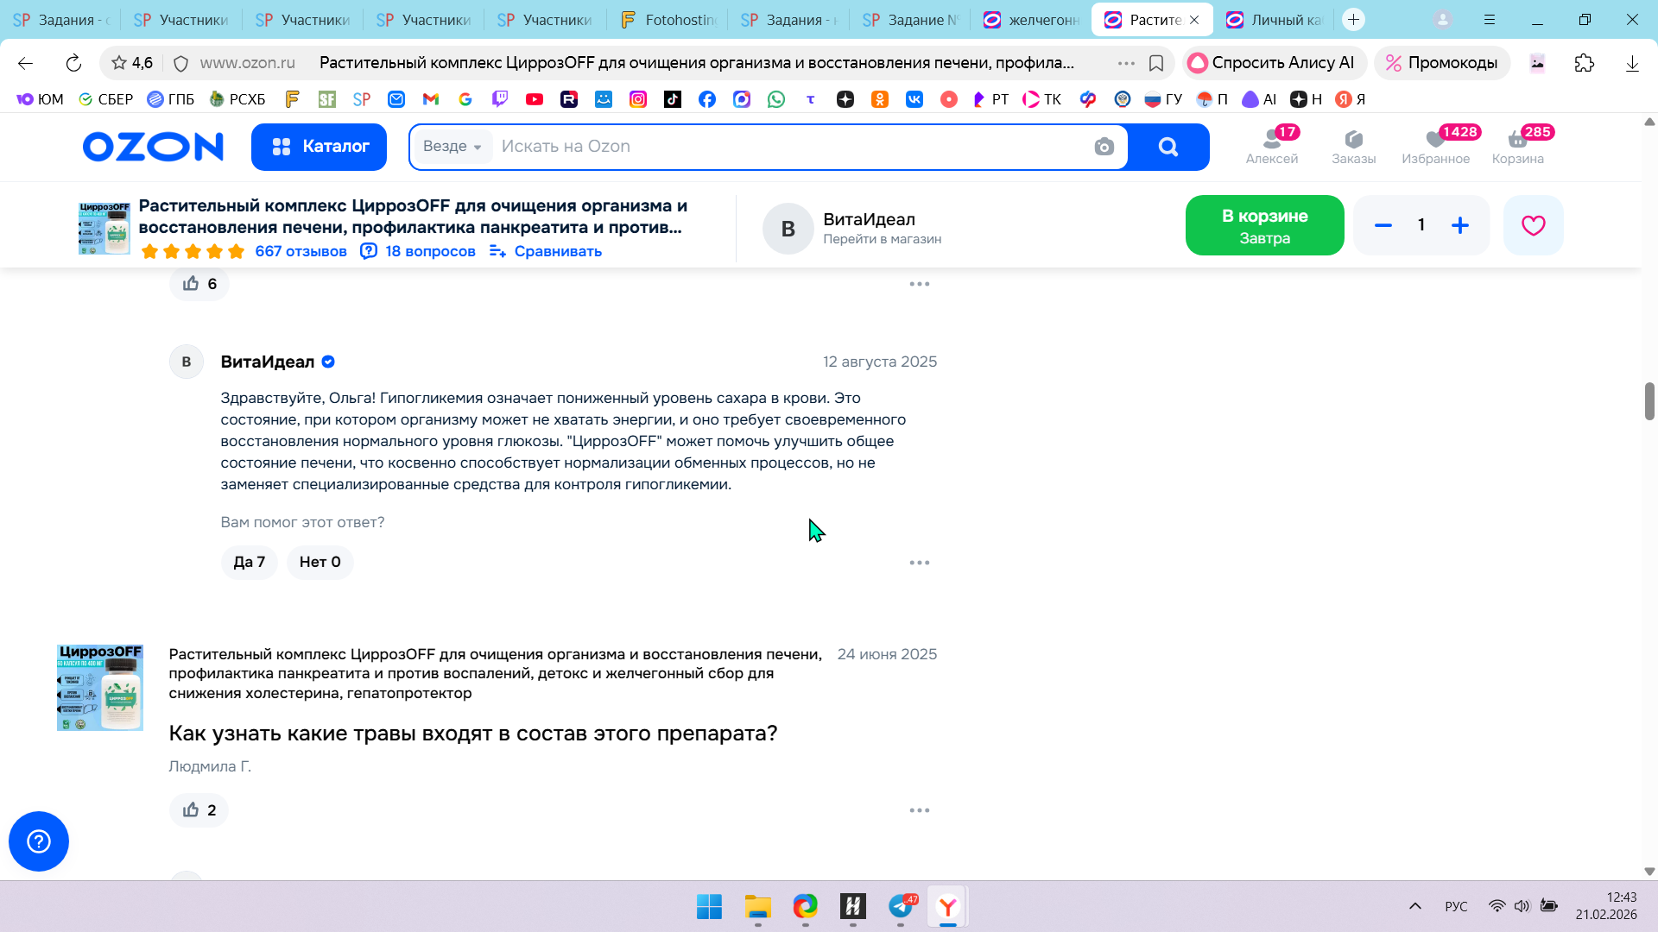Click the Каталог button

319,147
